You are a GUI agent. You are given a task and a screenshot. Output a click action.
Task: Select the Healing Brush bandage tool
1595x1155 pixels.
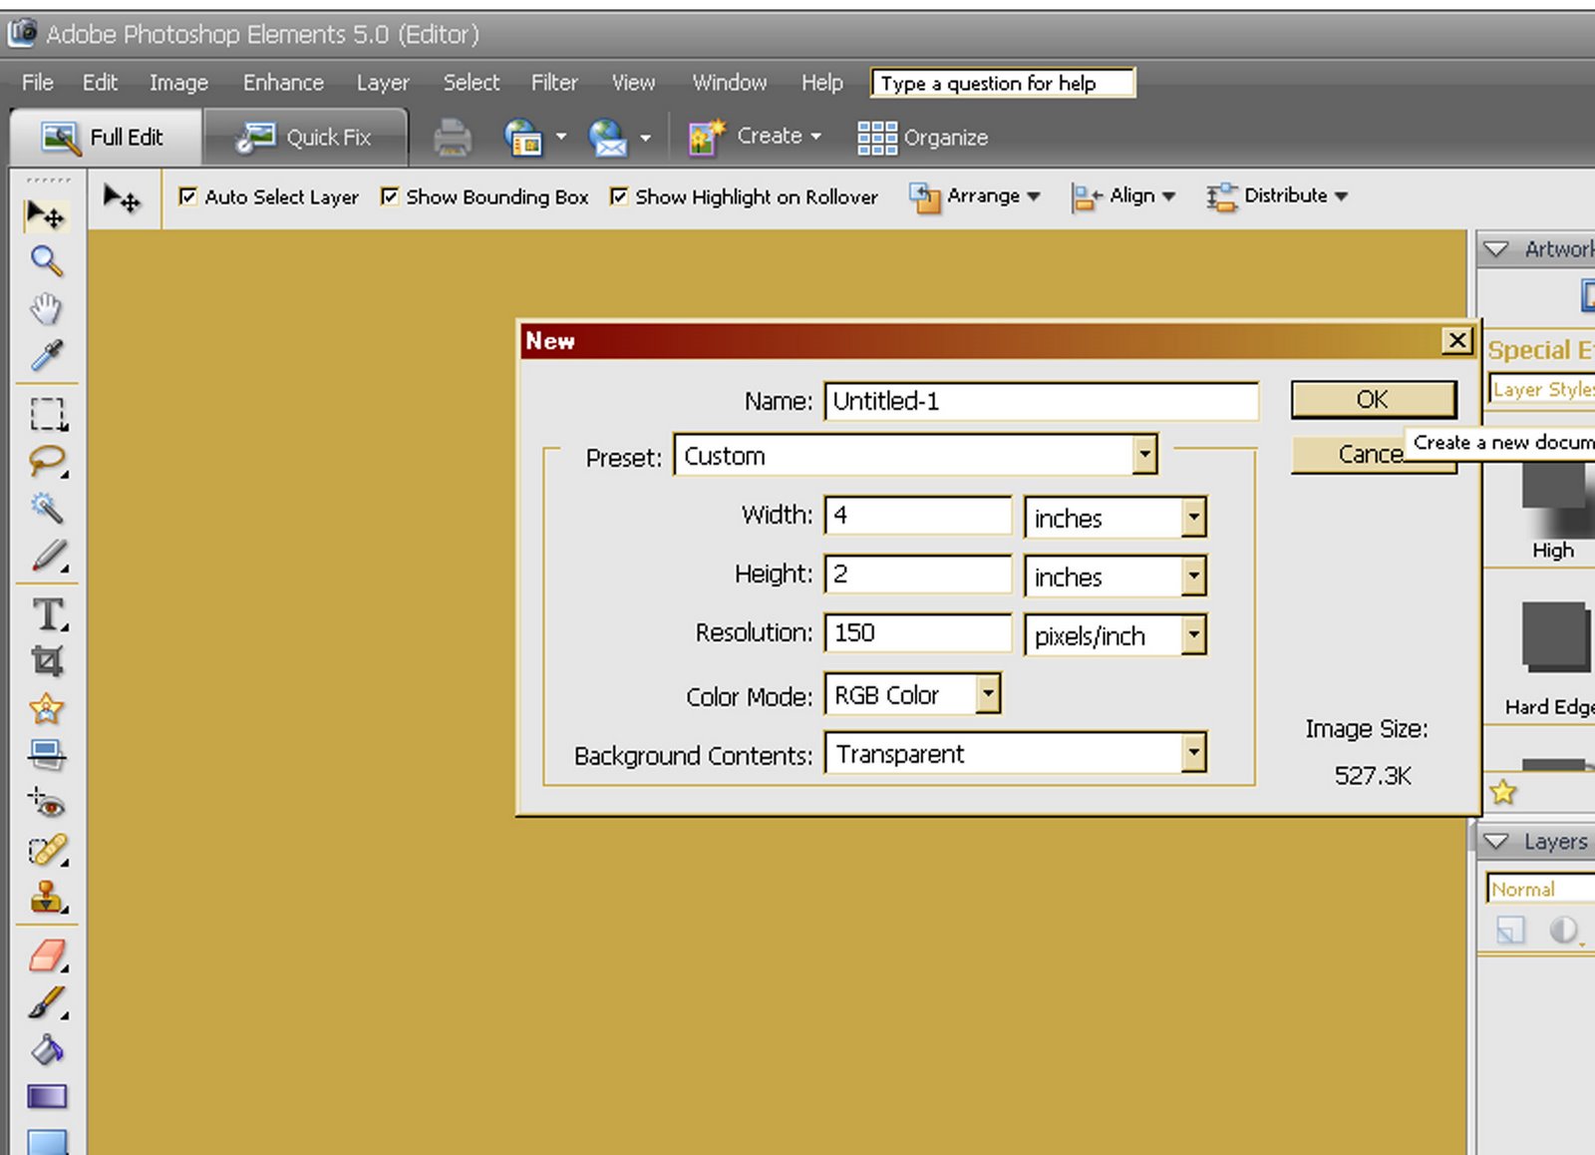47,851
